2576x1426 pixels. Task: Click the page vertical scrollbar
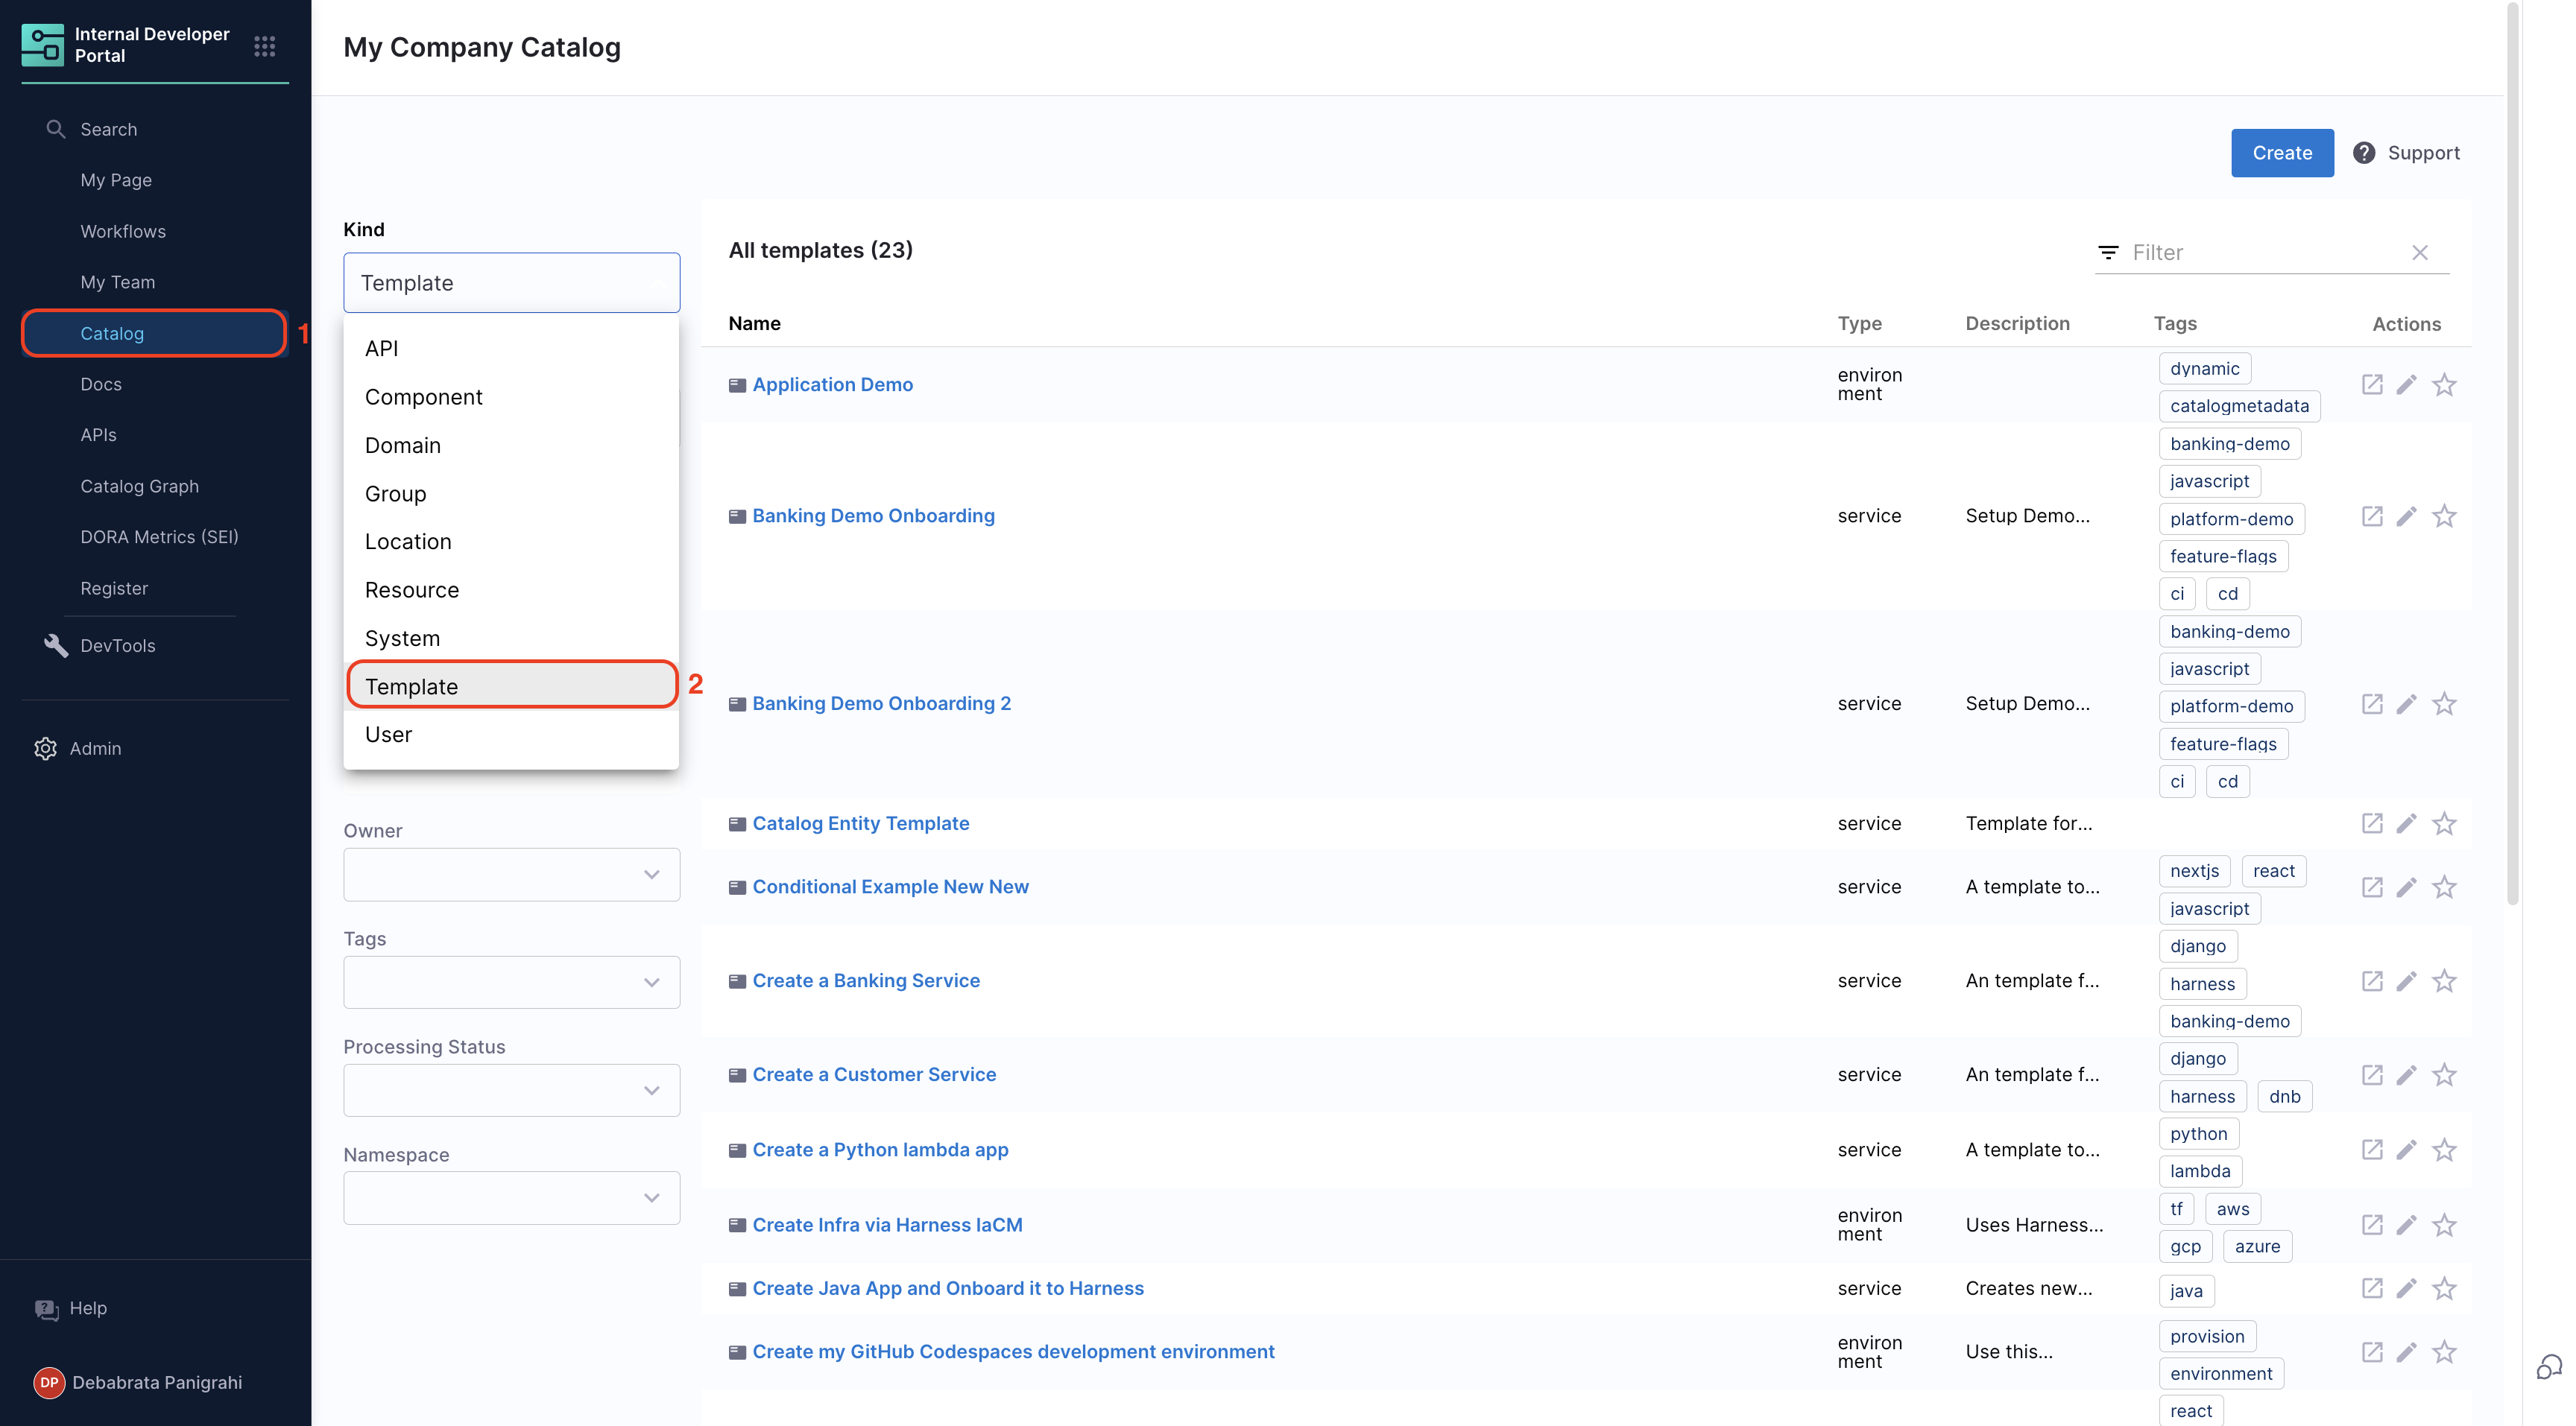(2512, 450)
